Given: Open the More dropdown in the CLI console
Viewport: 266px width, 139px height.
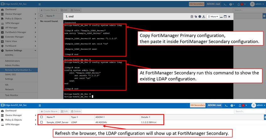Looking at the screenshot, I should tap(213, 16).
